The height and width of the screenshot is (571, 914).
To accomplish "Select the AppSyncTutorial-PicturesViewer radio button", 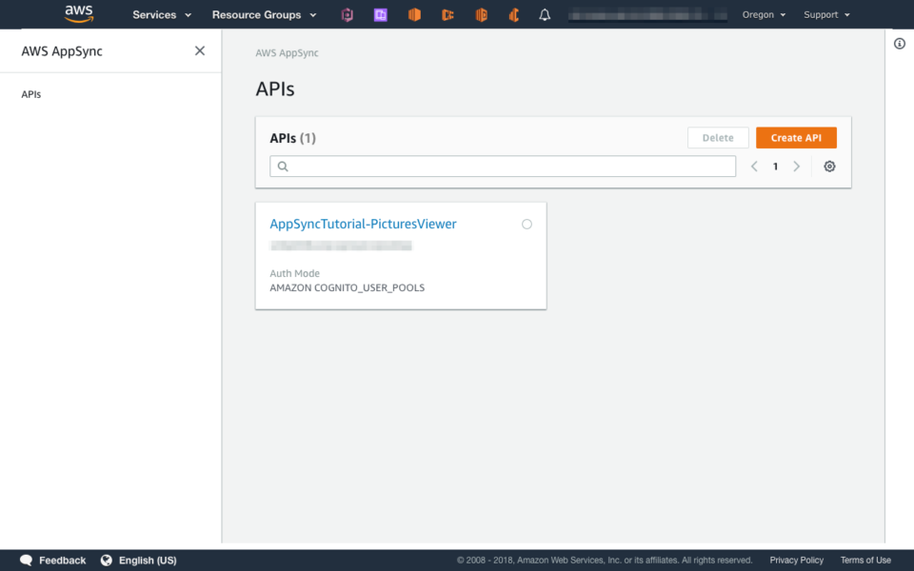I will 527,225.
